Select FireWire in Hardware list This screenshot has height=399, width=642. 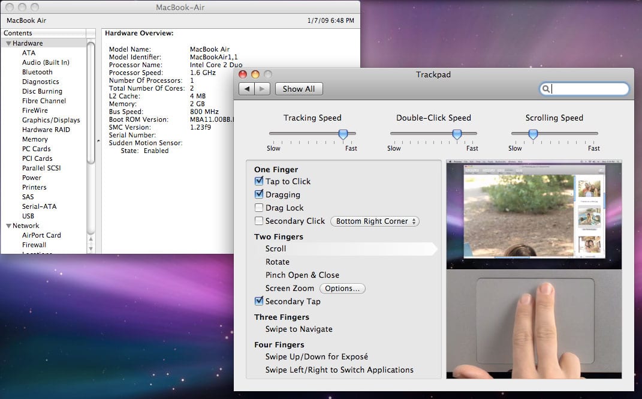click(35, 110)
